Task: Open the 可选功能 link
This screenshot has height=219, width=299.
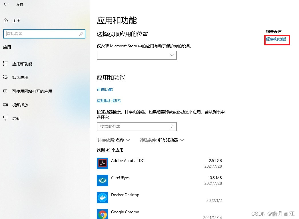Action: 105,90
